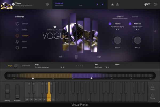
Task: Step Key down with left arrow
Action: 106,67
